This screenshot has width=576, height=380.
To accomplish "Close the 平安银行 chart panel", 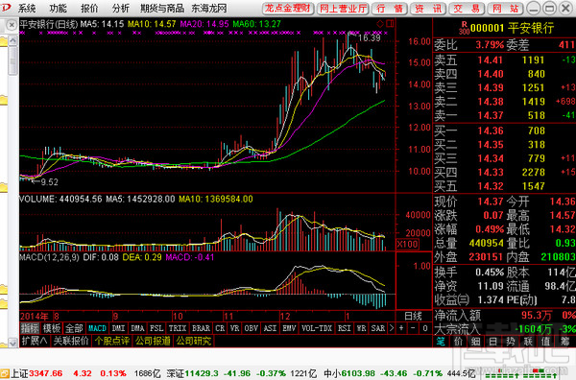I will point(12,25).
